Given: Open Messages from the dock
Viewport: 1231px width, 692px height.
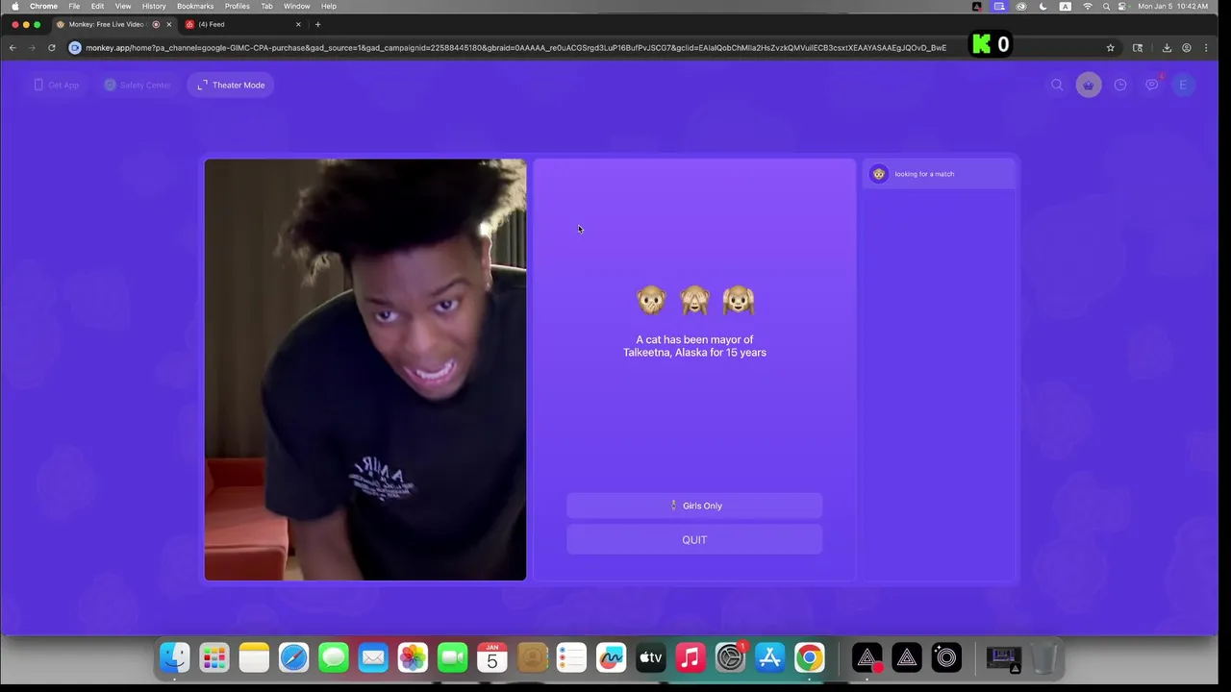Looking at the screenshot, I should pyautogui.click(x=334, y=657).
